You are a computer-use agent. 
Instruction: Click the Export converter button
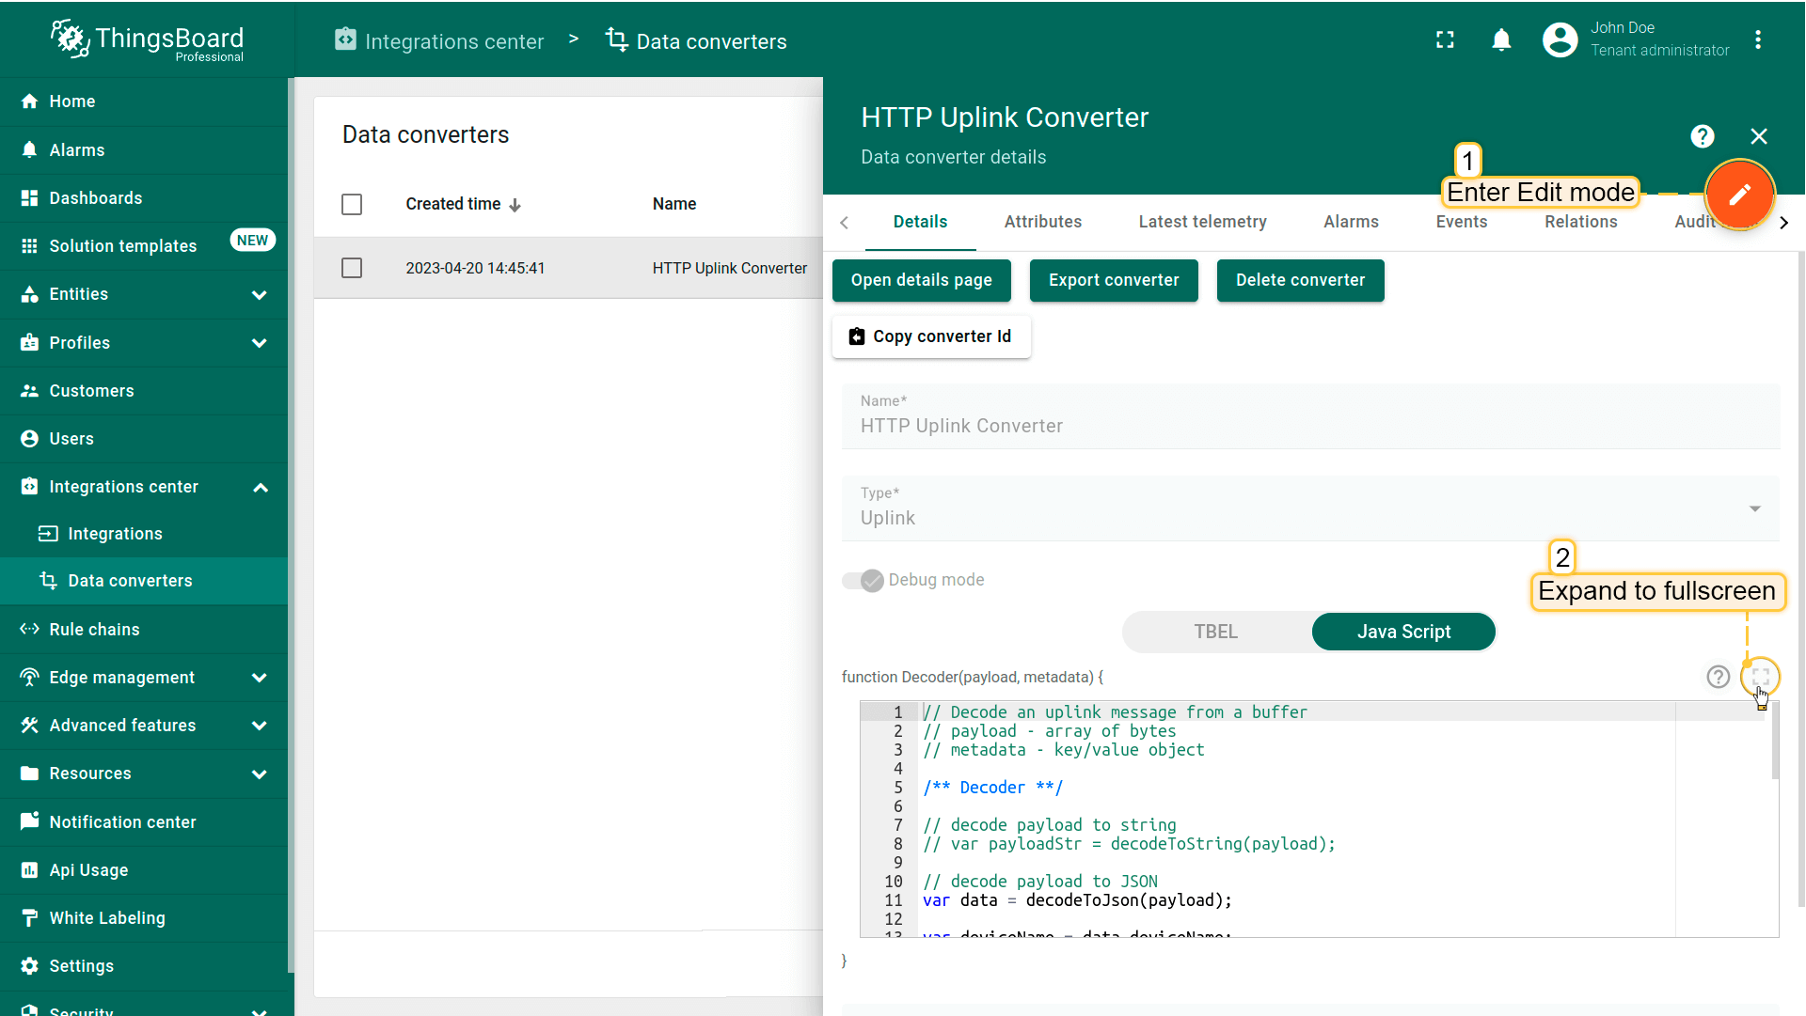[1113, 280]
